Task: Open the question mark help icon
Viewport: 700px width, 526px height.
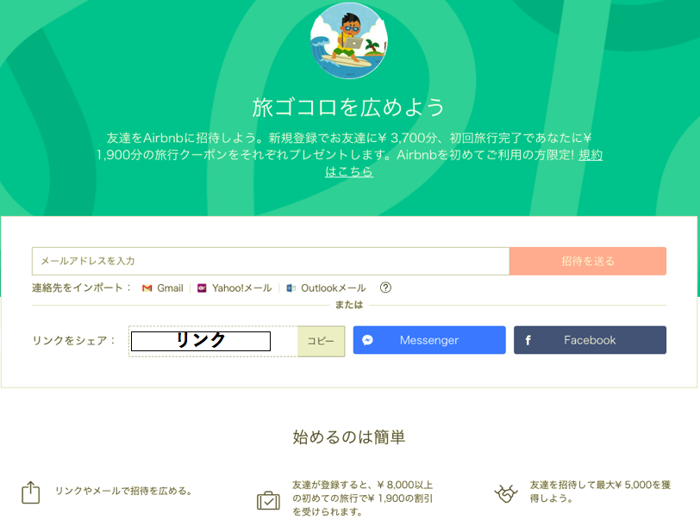Action: pos(385,288)
